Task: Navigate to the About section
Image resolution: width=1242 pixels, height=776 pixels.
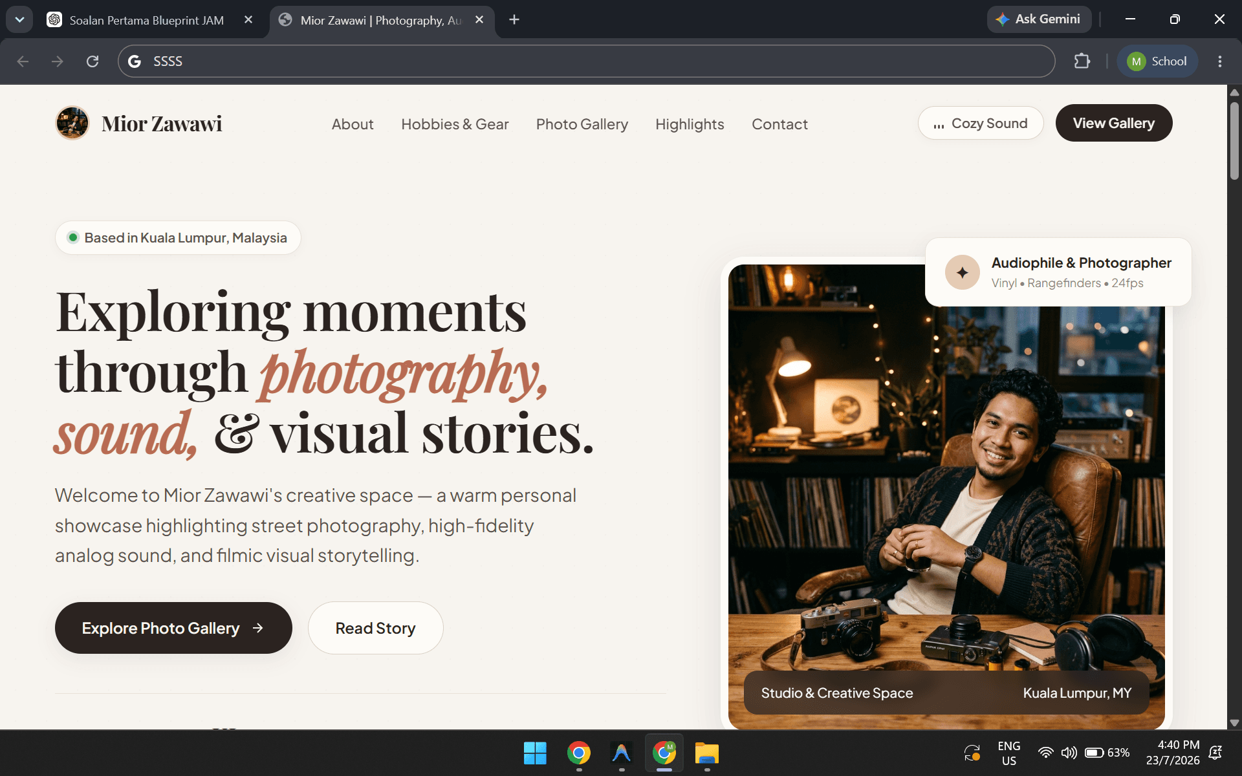Action: tap(353, 124)
